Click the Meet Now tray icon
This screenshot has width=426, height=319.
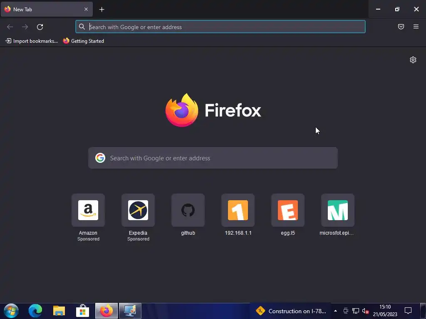346,311
